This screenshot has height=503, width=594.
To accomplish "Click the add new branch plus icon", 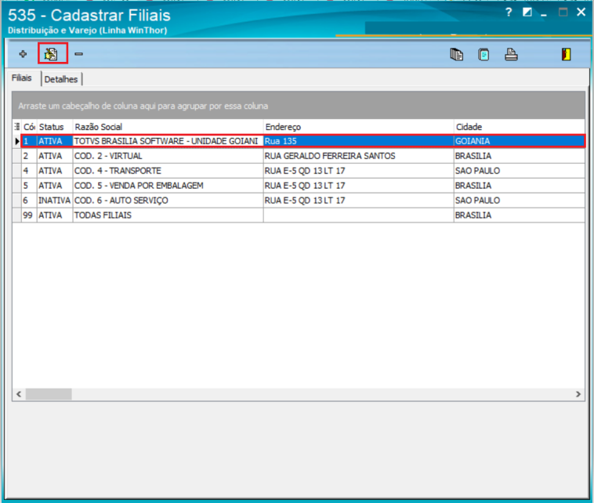I will tap(23, 54).
